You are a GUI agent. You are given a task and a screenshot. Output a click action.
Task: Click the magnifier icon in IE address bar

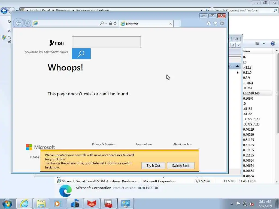(102, 23)
